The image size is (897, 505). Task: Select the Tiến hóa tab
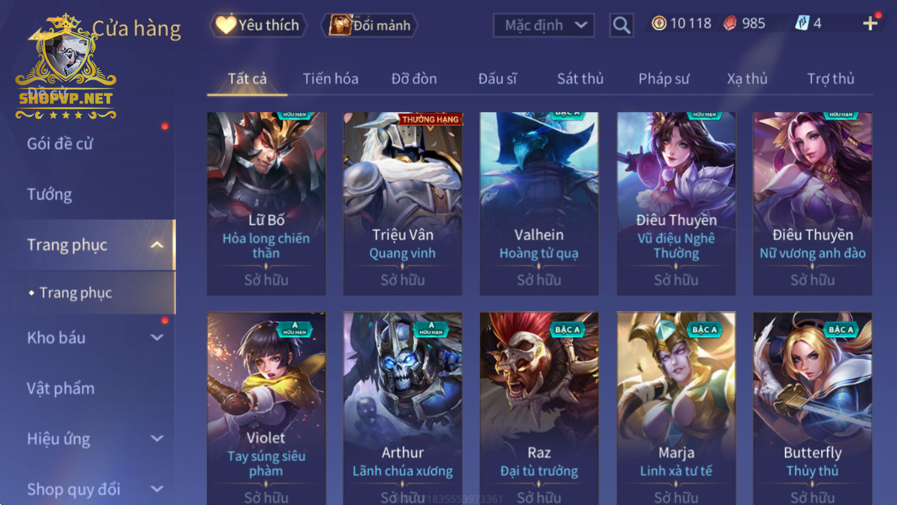coord(331,79)
